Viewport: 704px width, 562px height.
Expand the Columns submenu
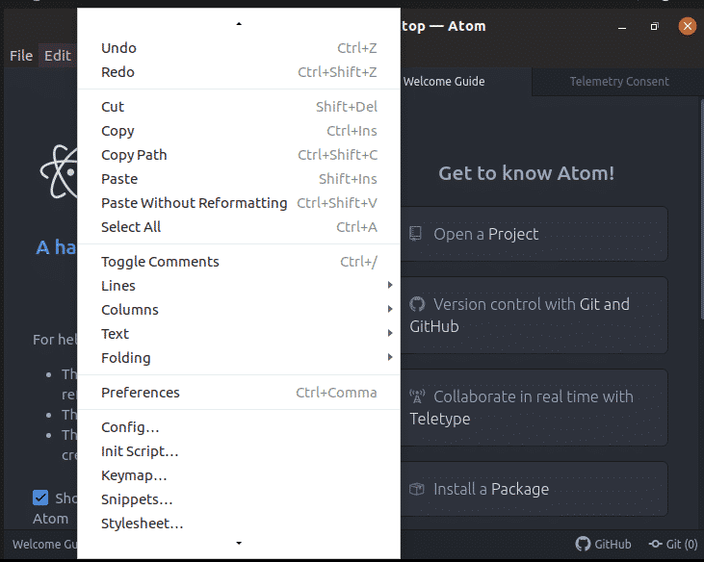[x=239, y=310]
